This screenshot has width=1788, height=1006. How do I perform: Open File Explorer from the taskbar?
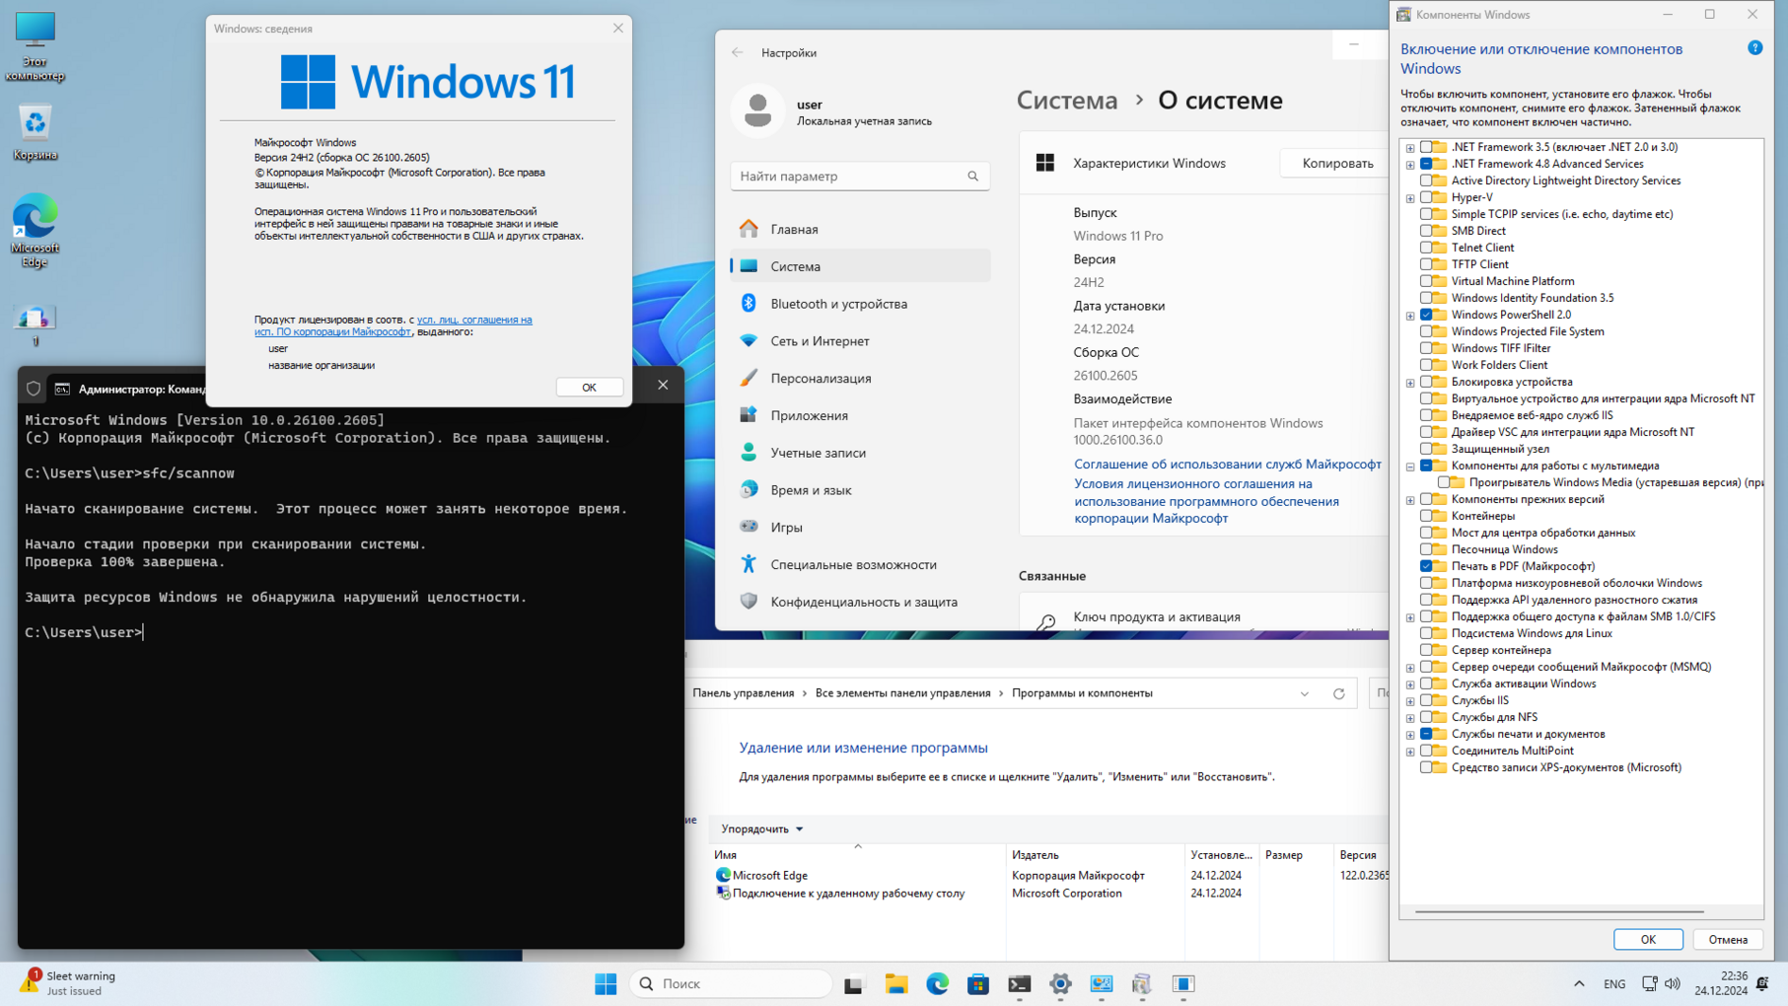[895, 983]
